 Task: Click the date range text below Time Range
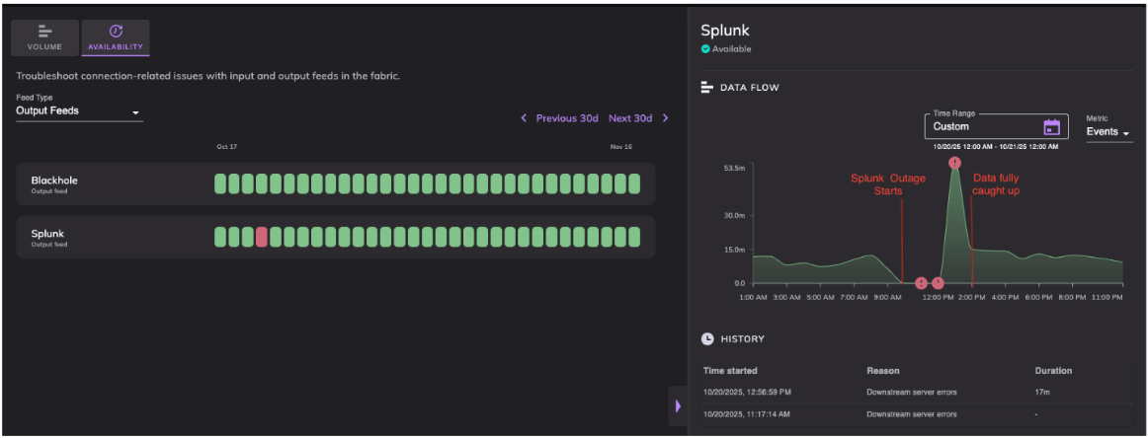coord(996,147)
